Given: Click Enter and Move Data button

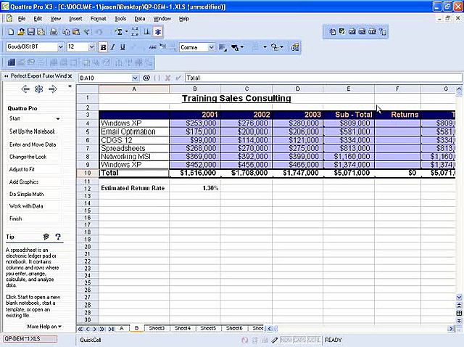Looking at the screenshot, I should click(33, 144).
